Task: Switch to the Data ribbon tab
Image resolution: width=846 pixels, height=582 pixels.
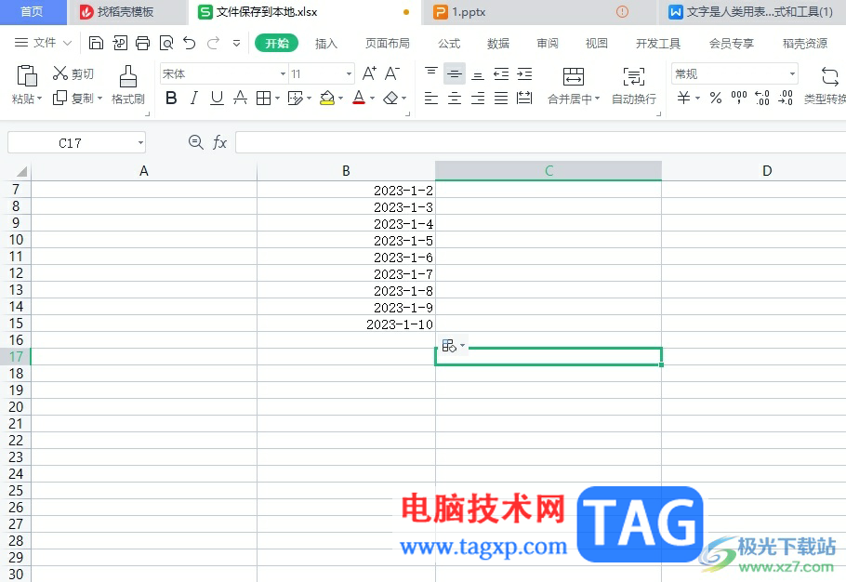Action: point(498,44)
